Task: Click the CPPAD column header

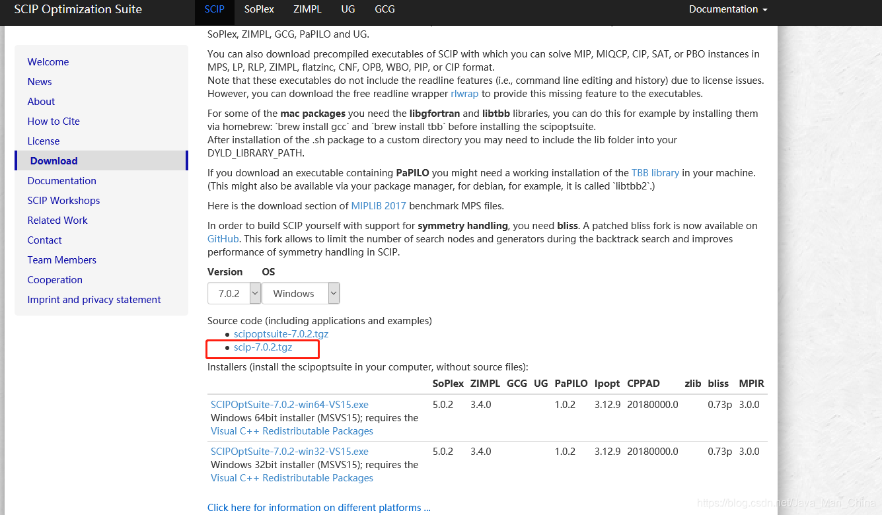Action: pyautogui.click(x=643, y=384)
